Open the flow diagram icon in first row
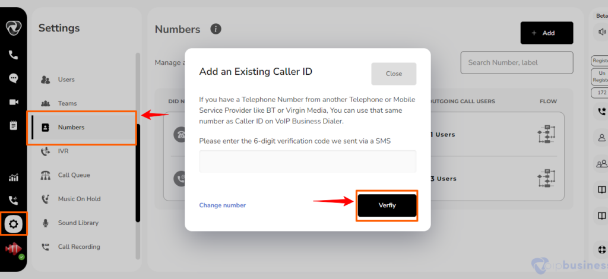The image size is (608, 279). coord(547,134)
